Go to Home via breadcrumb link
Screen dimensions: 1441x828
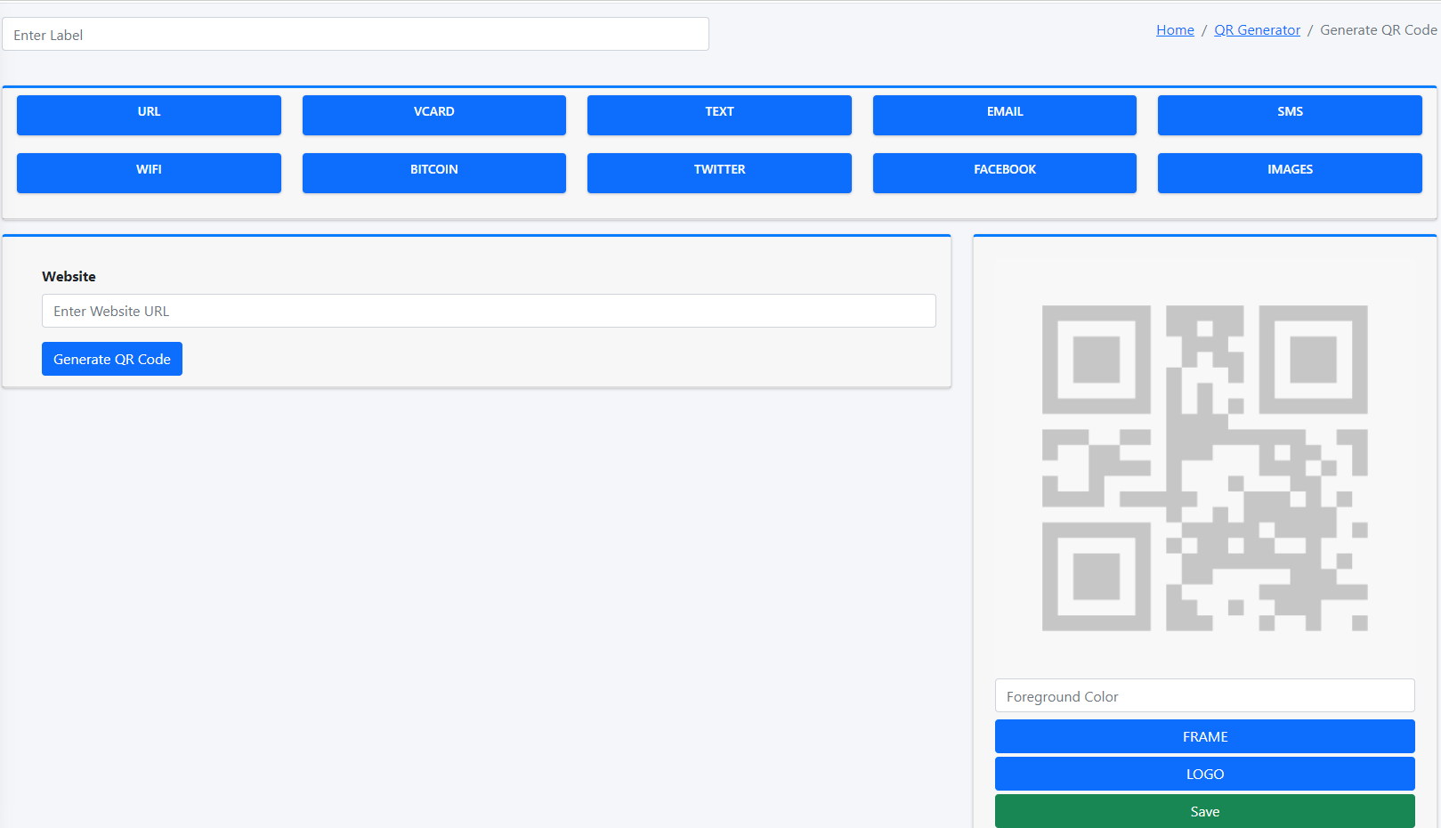[1175, 30]
